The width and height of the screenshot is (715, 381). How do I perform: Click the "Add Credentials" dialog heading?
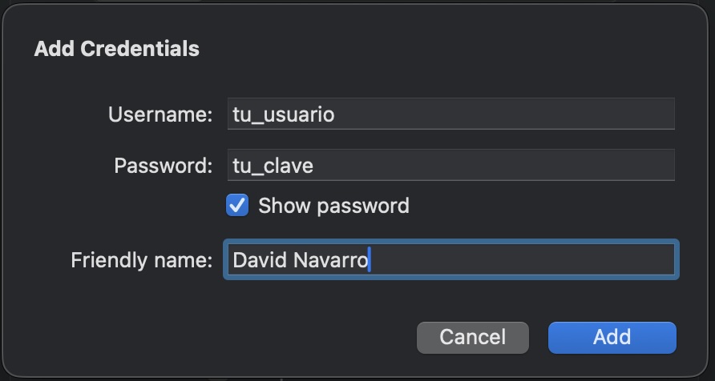pyautogui.click(x=117, y=49)
